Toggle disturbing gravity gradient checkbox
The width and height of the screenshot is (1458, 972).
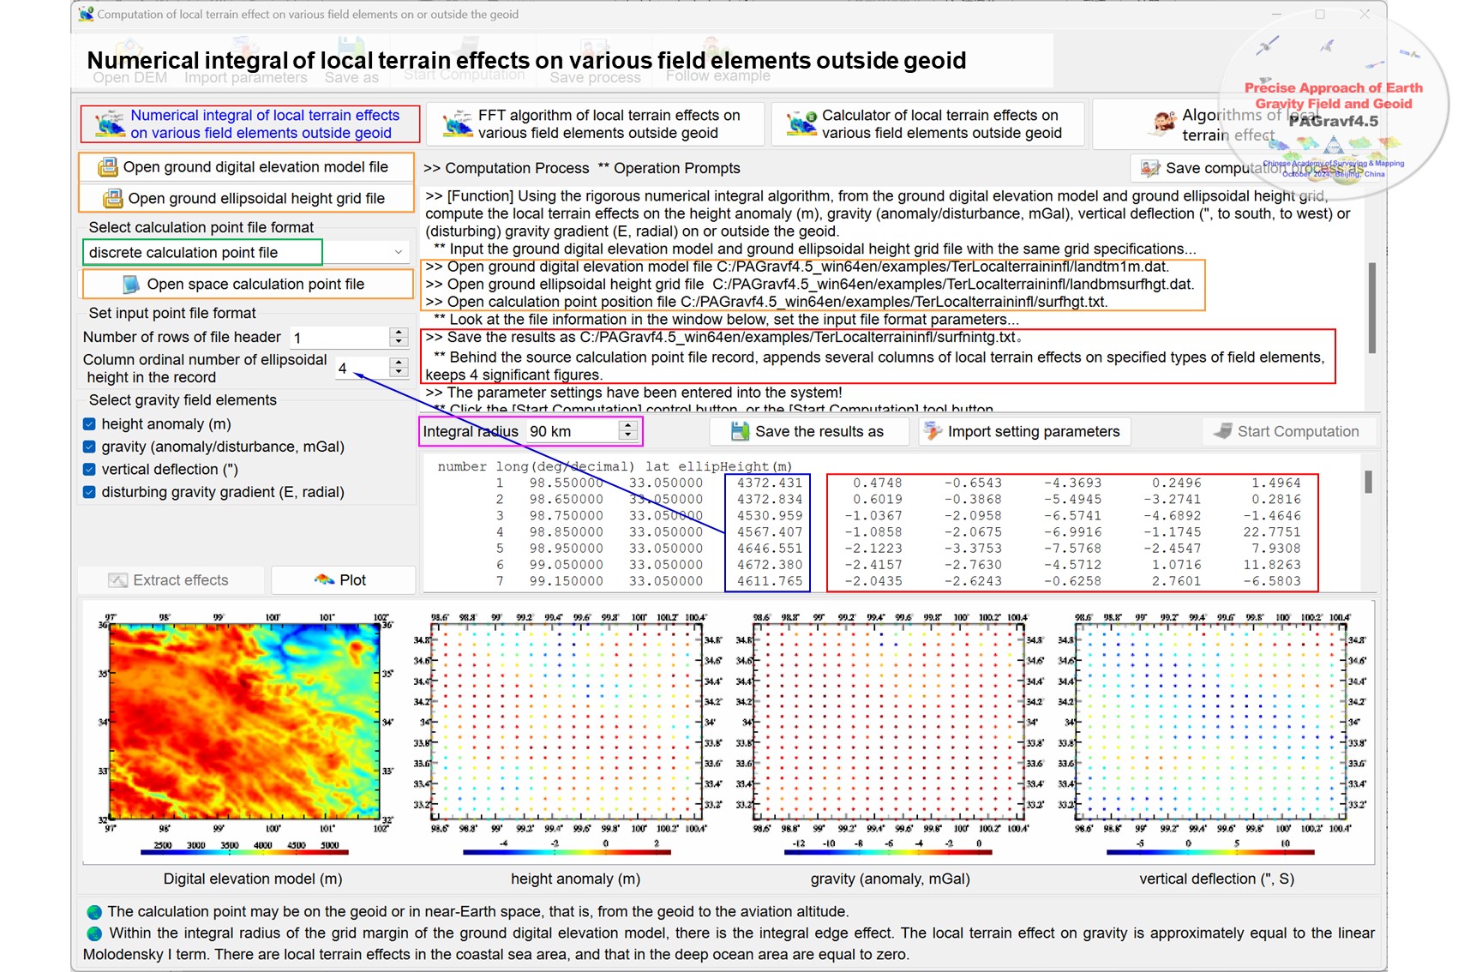coord(89,492)
